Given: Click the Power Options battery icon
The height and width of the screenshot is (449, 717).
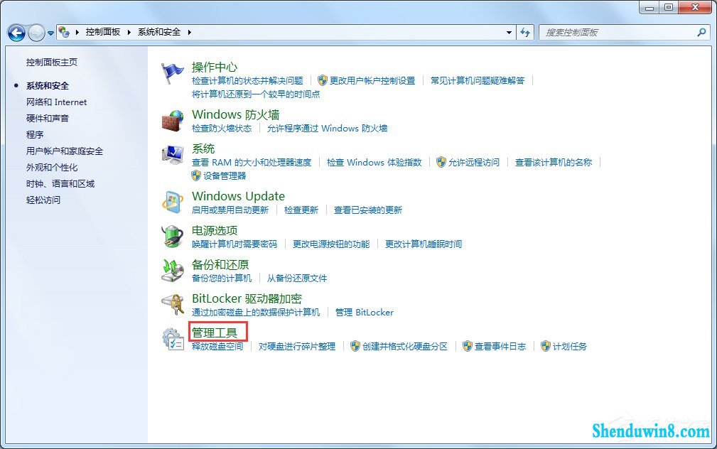Looking at the screenshot, I should pos(173,237).
